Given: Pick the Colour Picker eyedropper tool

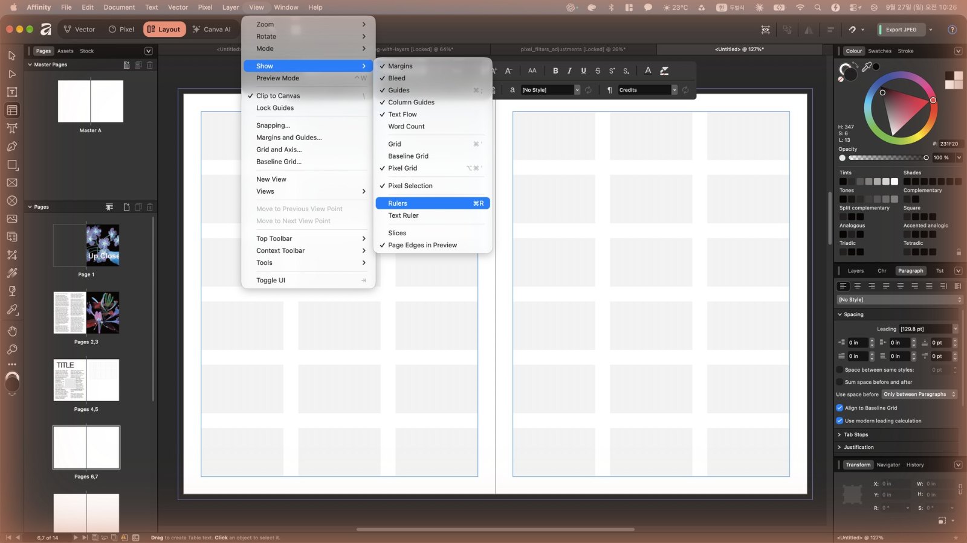Looking at the screenshot, I should tap(12, 310).
